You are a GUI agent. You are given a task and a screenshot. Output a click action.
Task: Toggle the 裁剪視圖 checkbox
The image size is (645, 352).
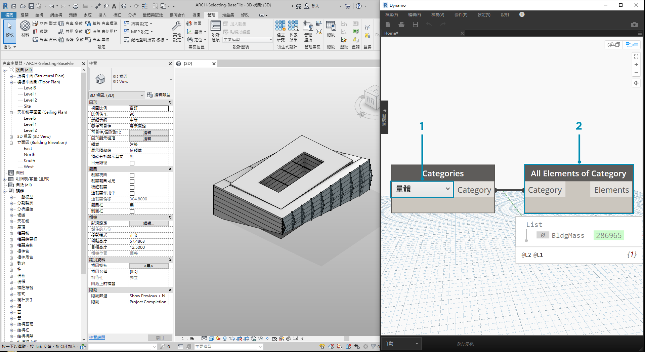click(132, 175)
